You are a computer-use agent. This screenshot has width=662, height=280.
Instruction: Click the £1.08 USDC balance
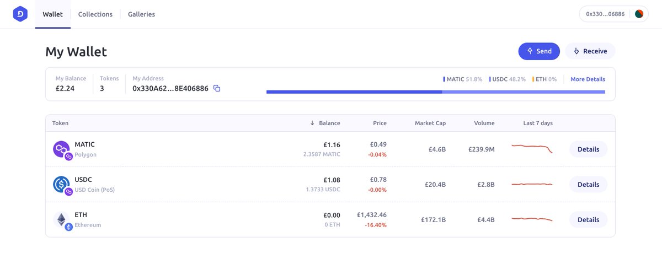coord(332,180)
